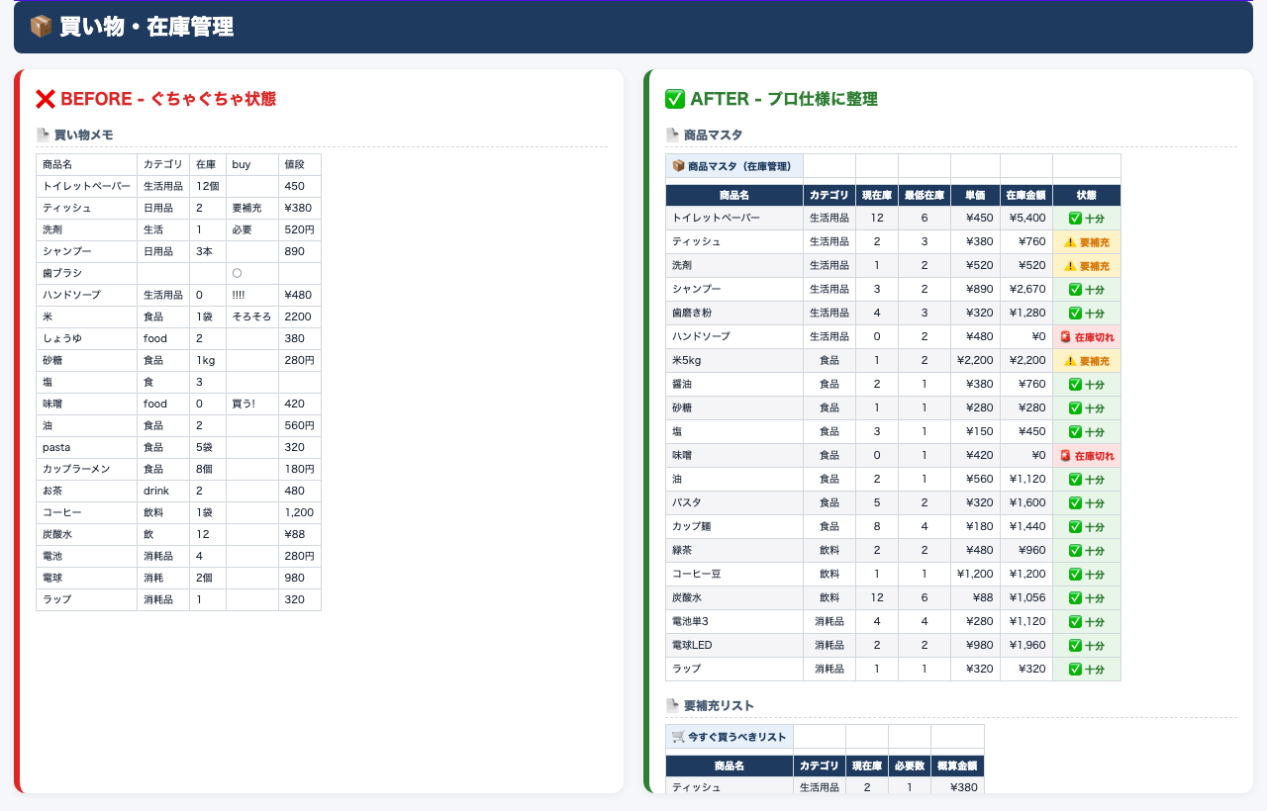Viewport: 1267px width, 811px height.
Task: Click the red X icon beside BEFORE
Action: [46, 99]
